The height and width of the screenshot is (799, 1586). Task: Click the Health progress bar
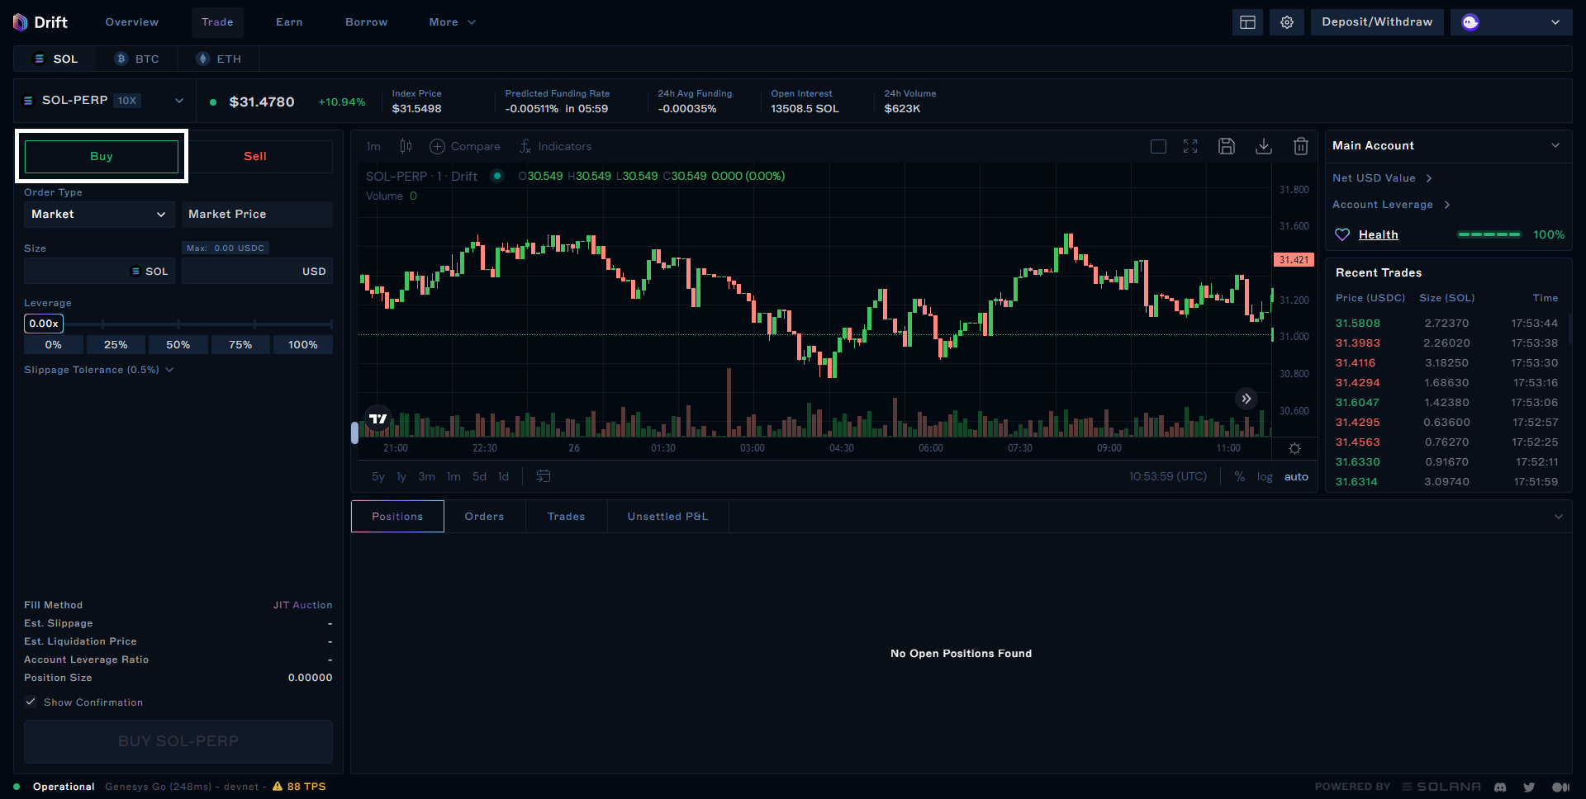(1489, 235)
